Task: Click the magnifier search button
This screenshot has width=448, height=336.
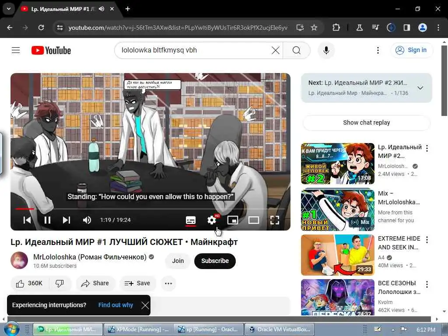Action: [x=297, y=50]
